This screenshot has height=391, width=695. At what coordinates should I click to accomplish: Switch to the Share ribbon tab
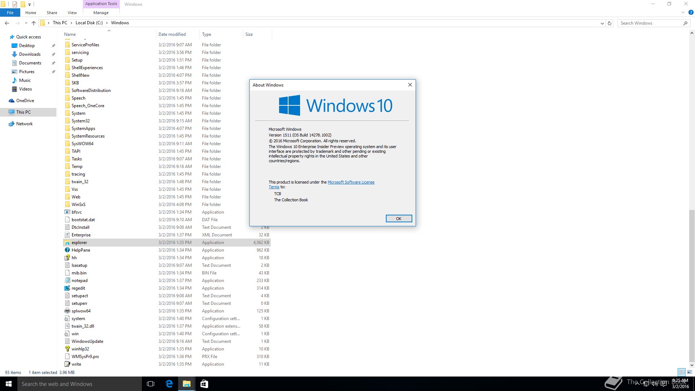[x=52, y=13]
